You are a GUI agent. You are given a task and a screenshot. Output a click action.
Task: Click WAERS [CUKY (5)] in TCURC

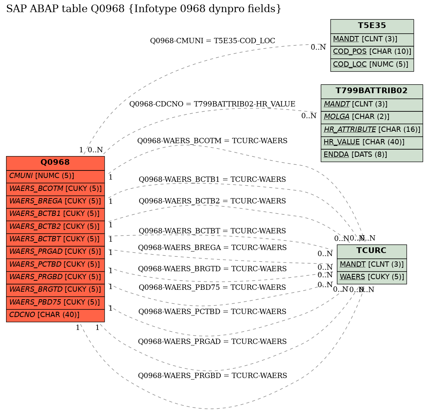[372, 278]
